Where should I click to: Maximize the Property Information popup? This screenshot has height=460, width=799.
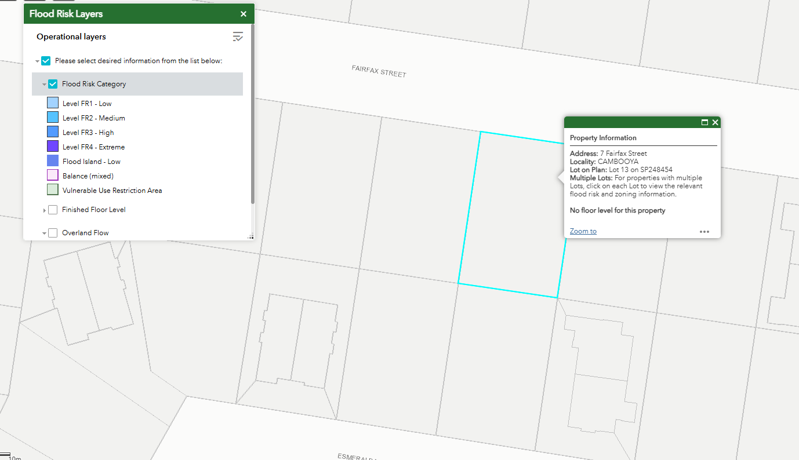point(704,122)
